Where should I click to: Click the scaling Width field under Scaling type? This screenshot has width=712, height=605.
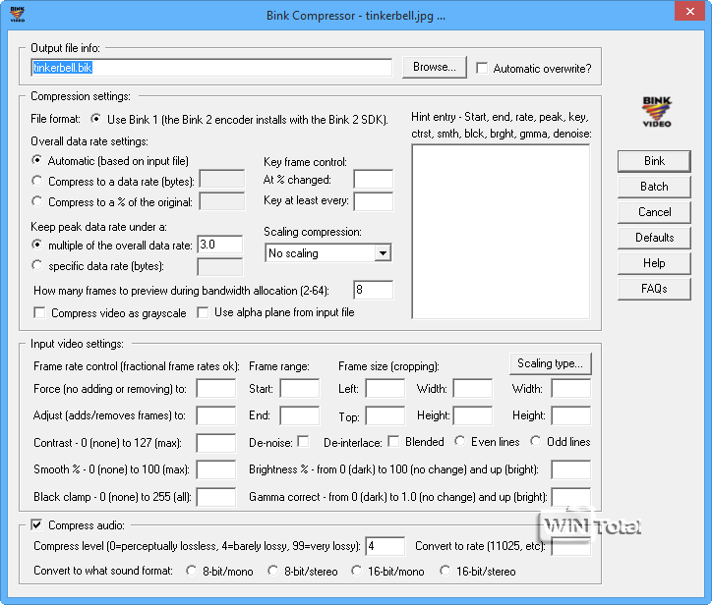point(571,389)
